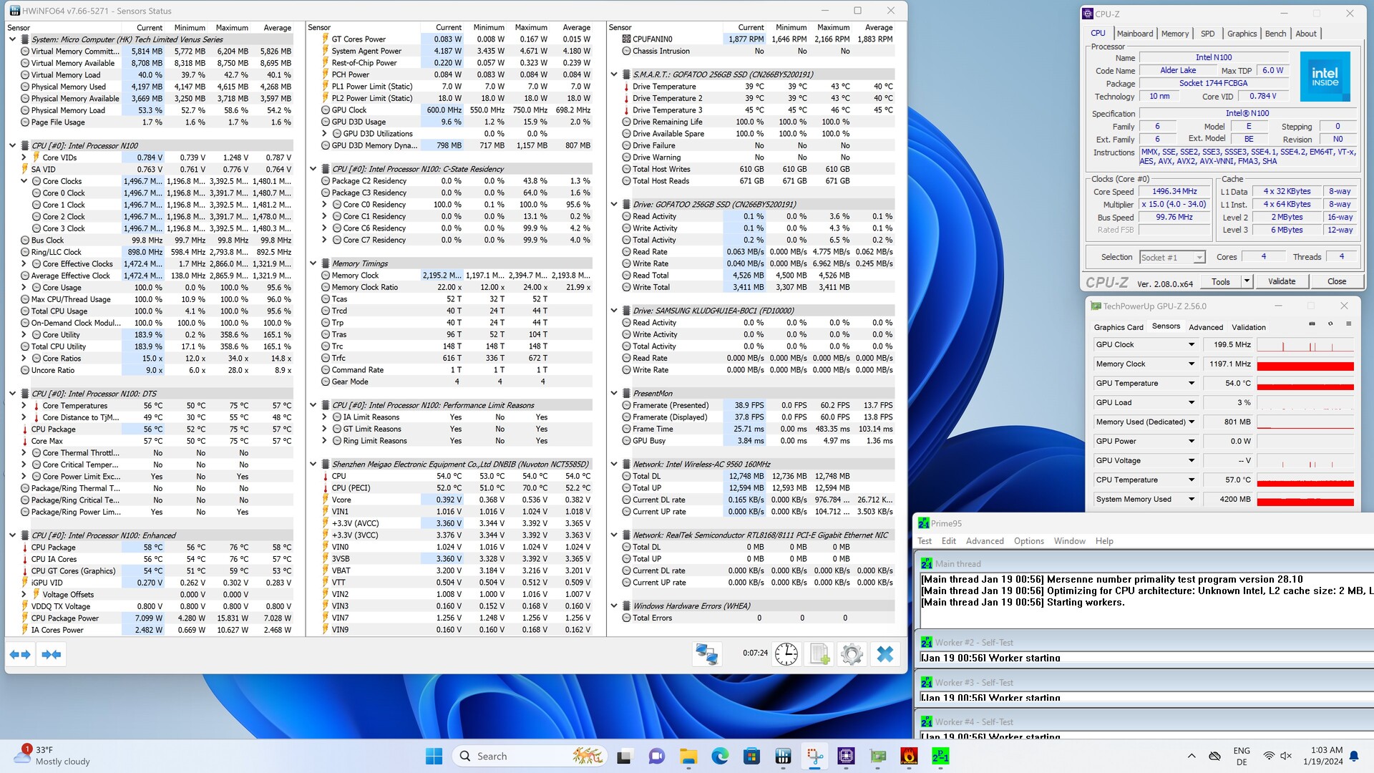Switch to the CPU-Z Memory tab

1174,34
